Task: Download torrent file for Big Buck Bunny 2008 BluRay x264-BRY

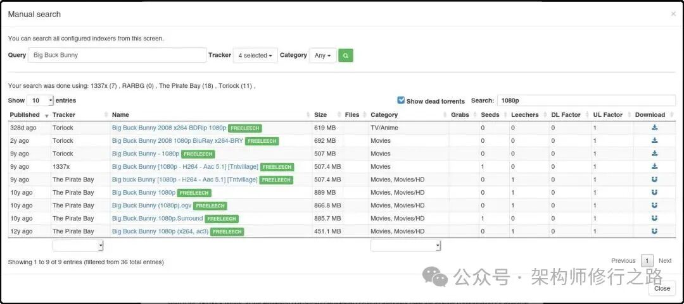Action: (x=654, y=140)
